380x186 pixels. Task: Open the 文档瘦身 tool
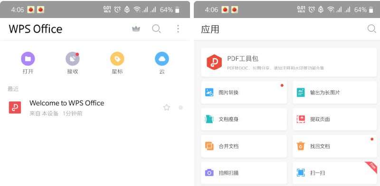click(244, 119)
